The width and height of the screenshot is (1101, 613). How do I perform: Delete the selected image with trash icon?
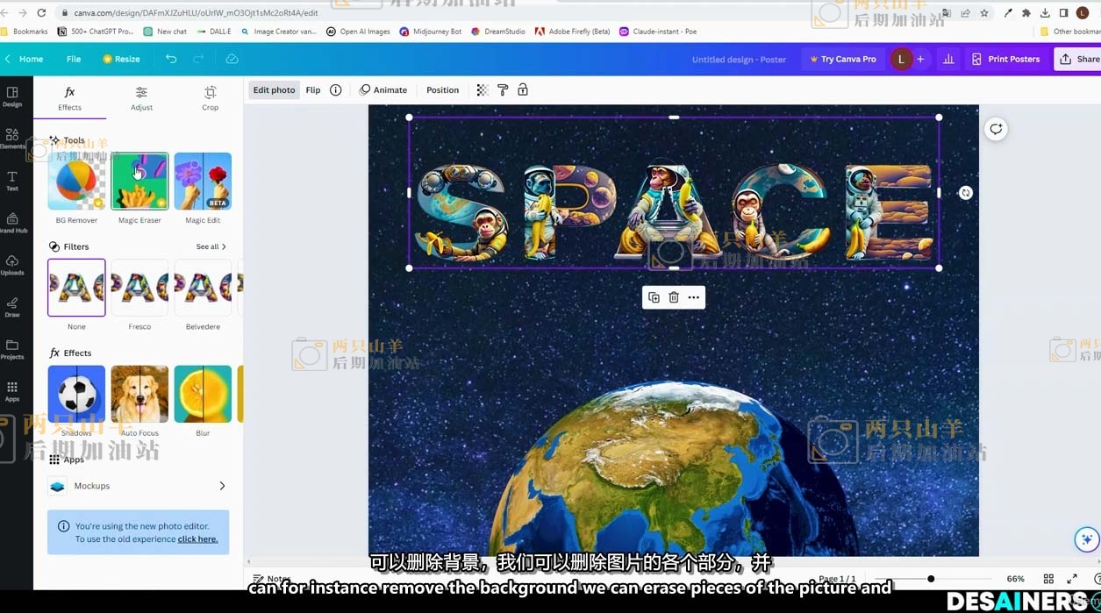tap(674, 297)
